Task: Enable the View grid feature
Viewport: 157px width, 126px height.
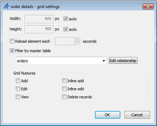Action: (x=18, y=97)
